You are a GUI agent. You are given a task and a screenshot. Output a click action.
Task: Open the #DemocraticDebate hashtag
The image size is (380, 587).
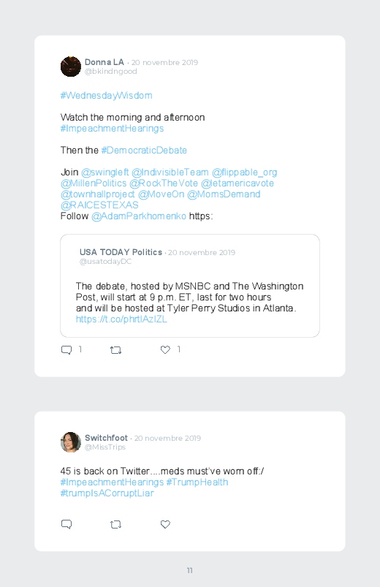tap(144, 150)
